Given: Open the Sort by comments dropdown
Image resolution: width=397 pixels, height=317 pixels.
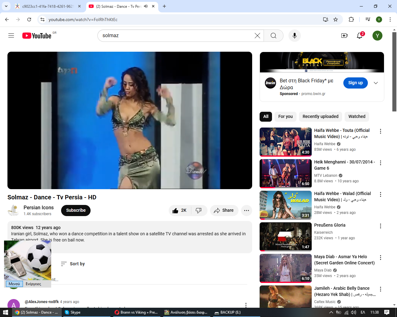Looking at the screenshot, I should coord(73,264).
